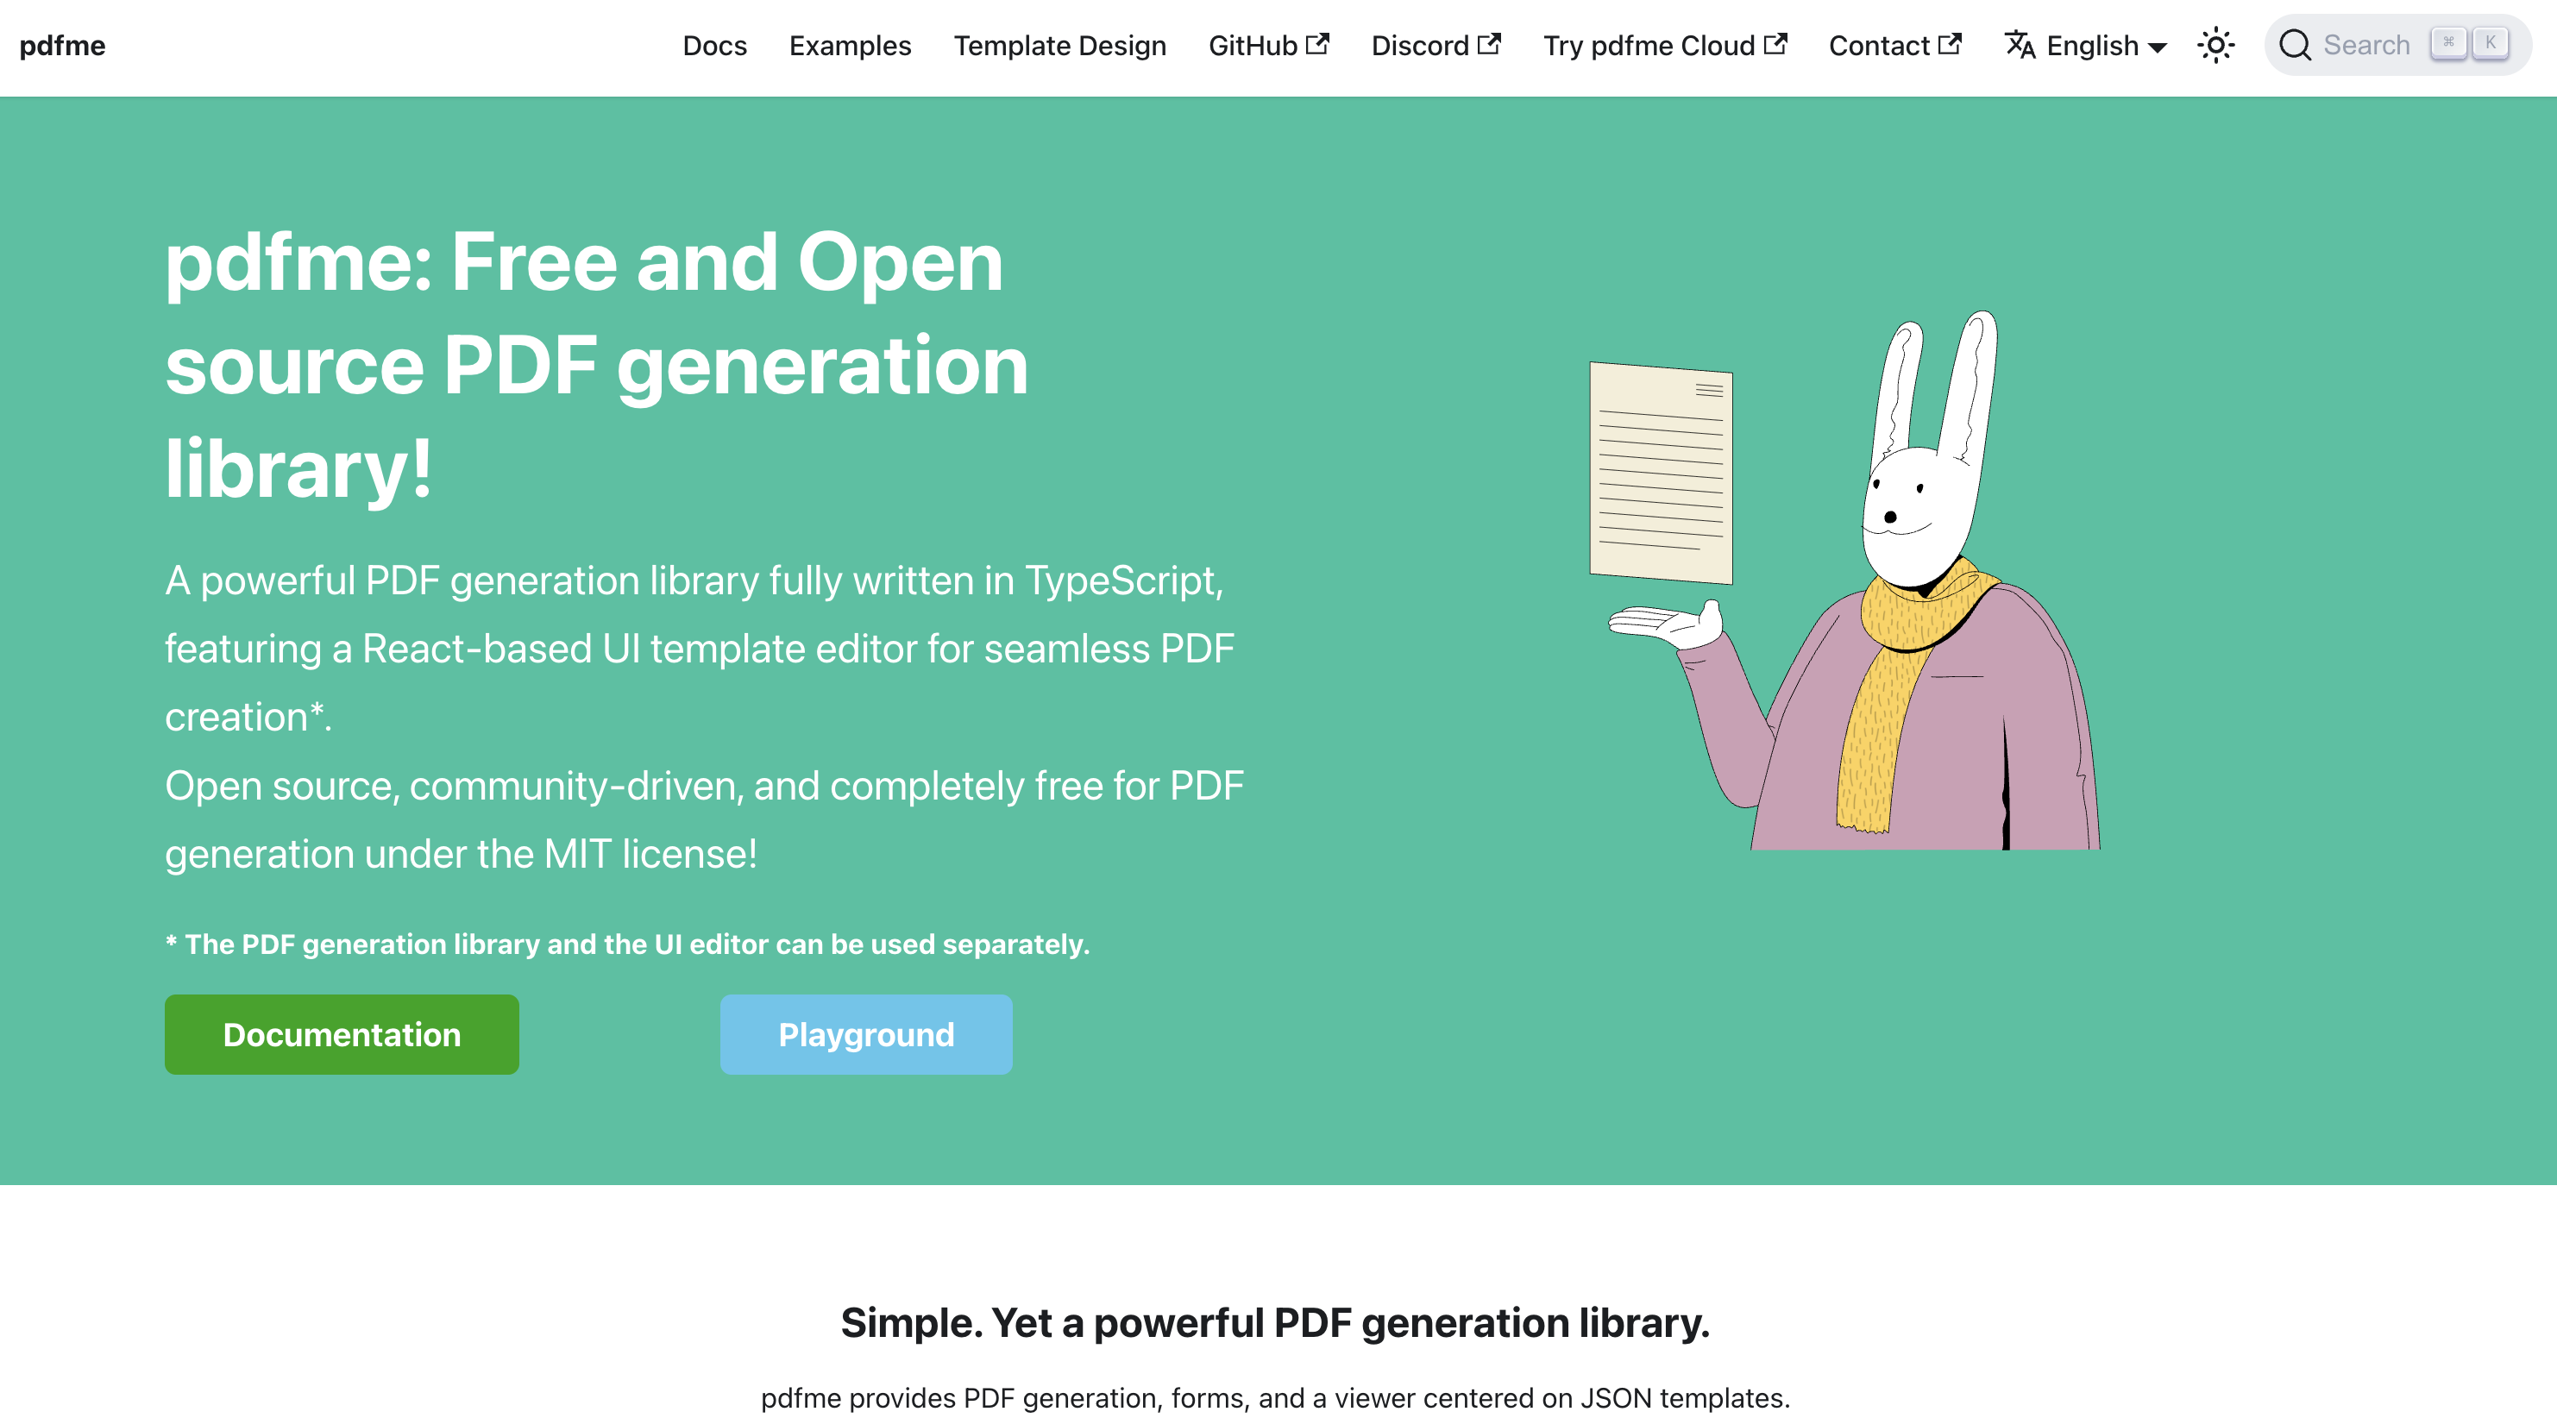The width and height of the screenshot is (2557, 1418).
Task: Click 'pdfme provides PDF generation, forms' paragraph
Action: pyautogui.click(x=1276, y=1397)
